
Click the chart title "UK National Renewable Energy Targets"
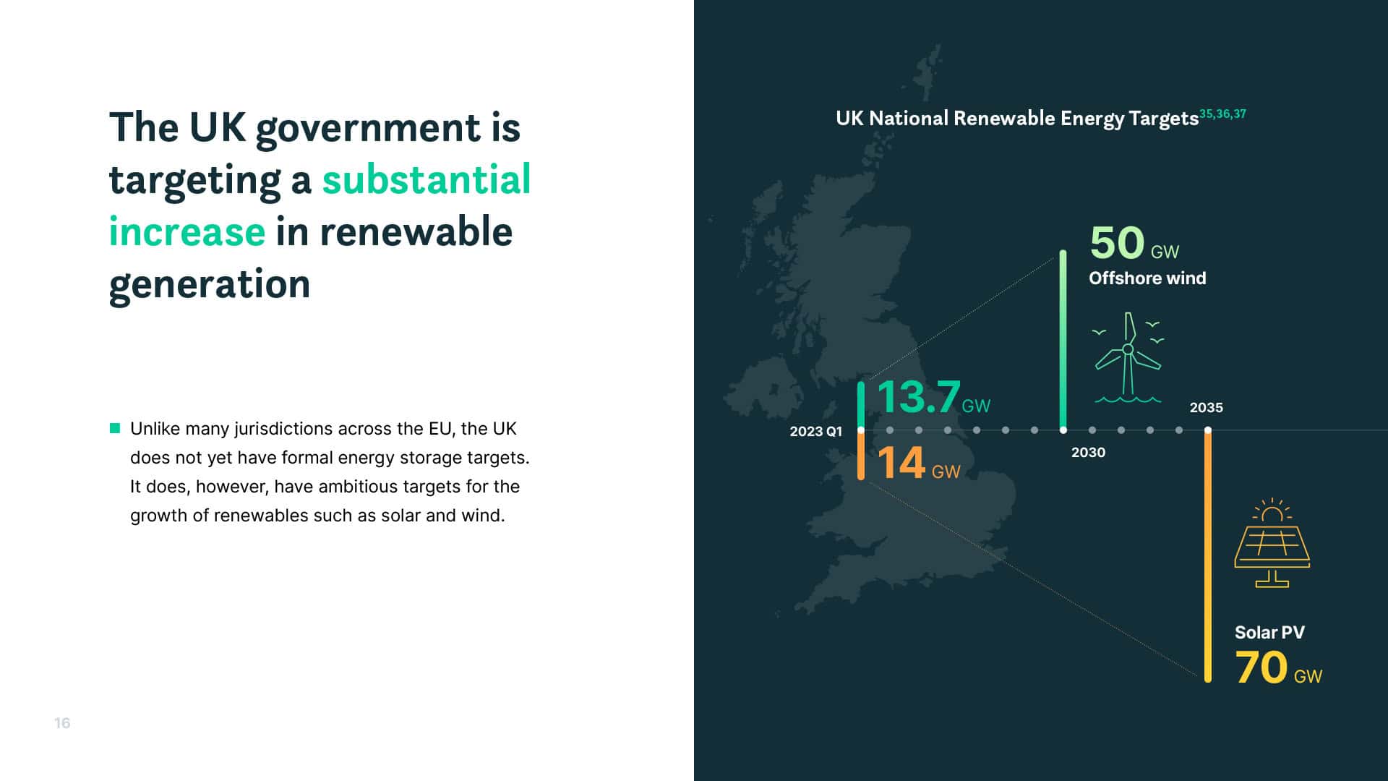[1017, 119]
